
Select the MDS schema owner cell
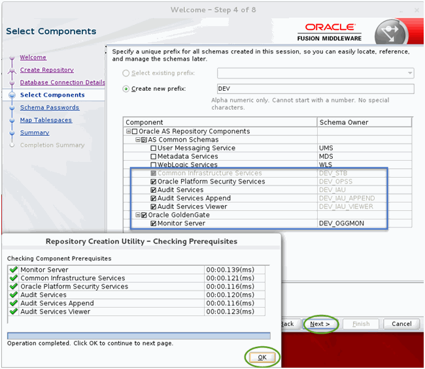click(x=365, y=157)
